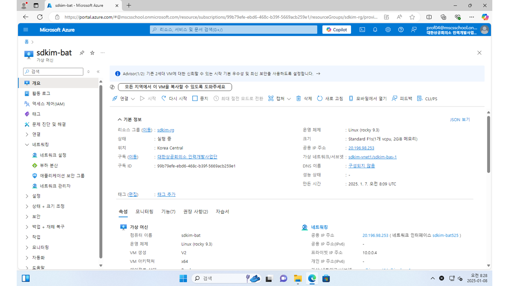Open portal settings gear
This screenshot has width=509, height=286.
click(388, 30)
